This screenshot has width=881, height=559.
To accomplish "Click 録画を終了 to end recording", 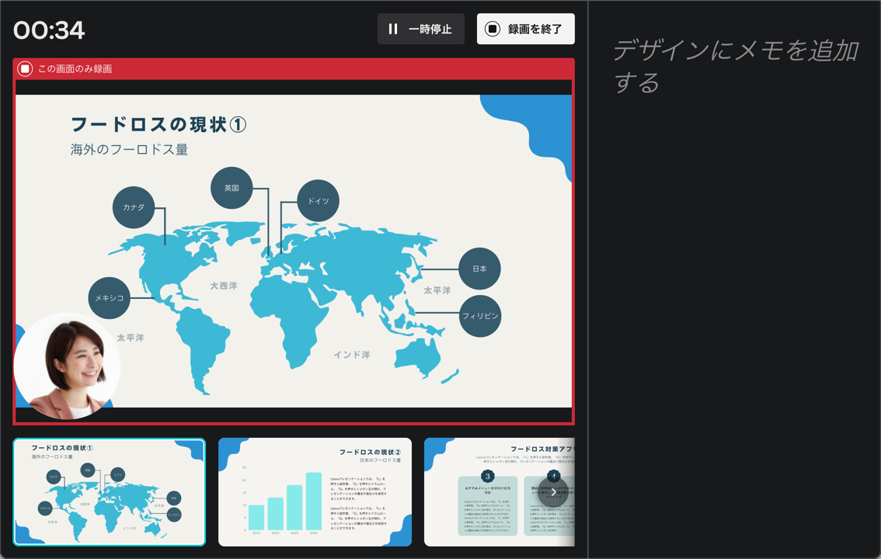I will 525,29.
